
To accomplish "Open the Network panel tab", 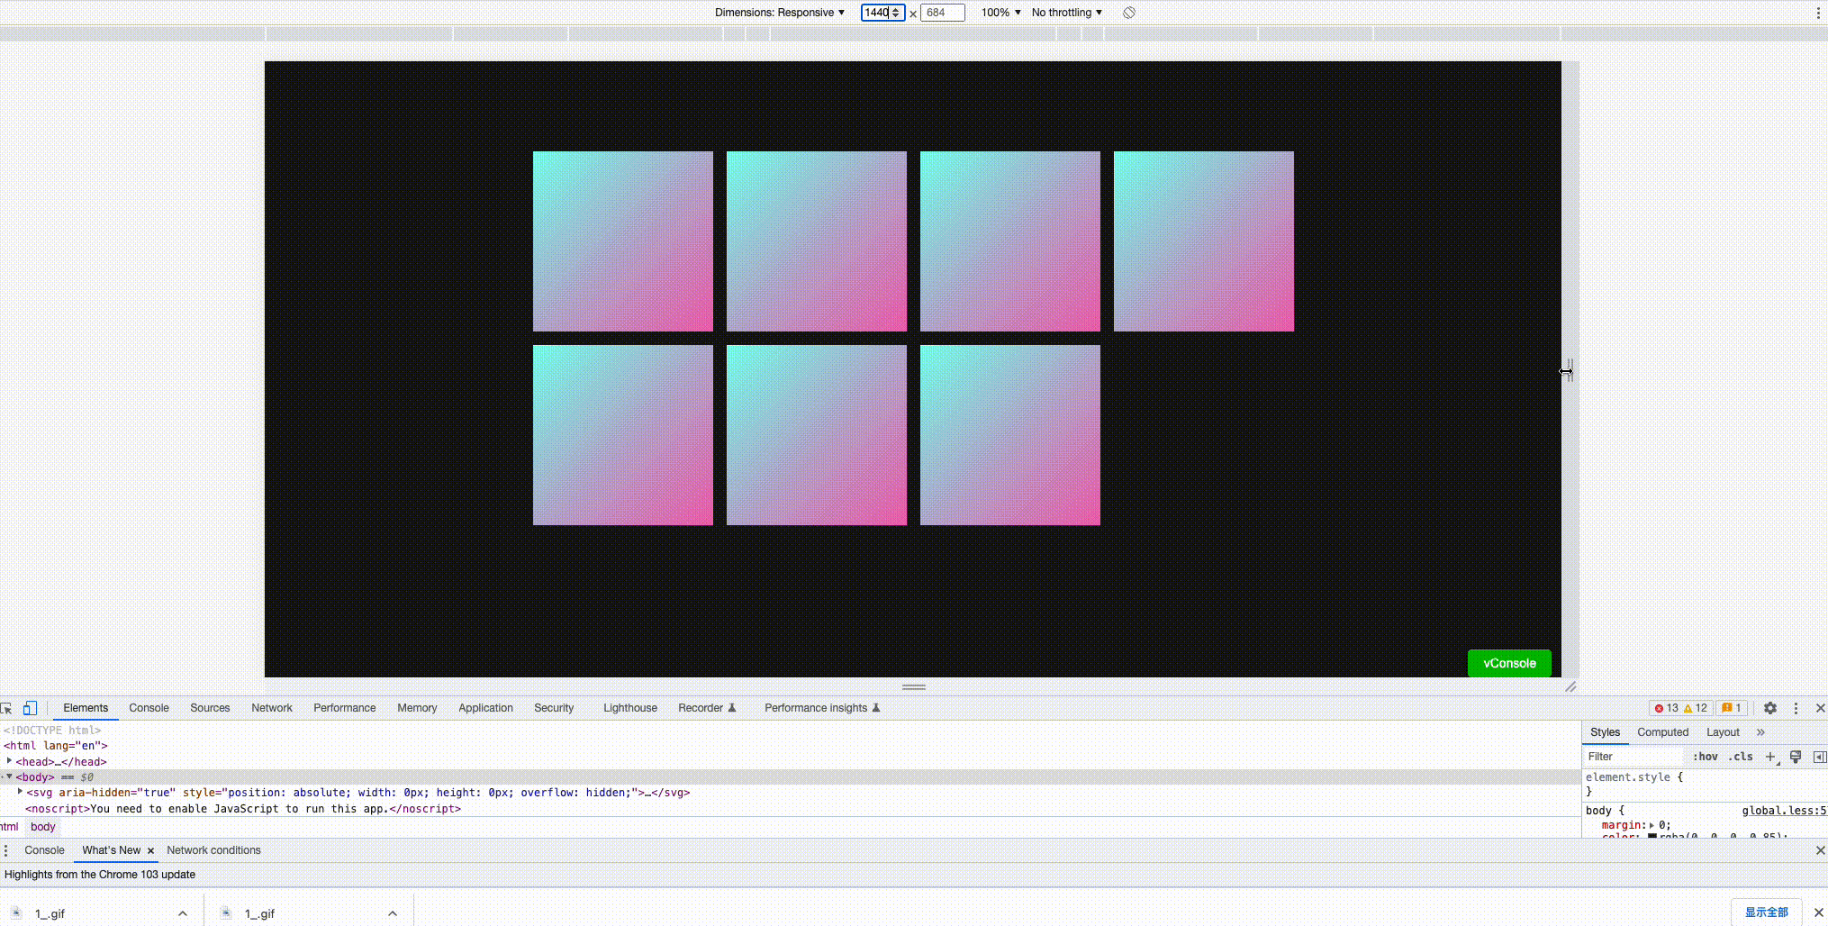I will [272, 708].
